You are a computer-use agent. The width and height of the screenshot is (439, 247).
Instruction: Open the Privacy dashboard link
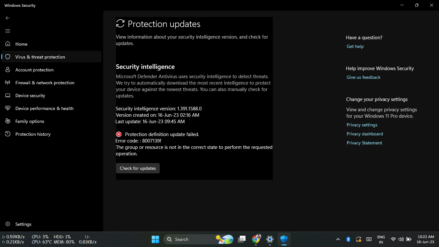[365, 134]
